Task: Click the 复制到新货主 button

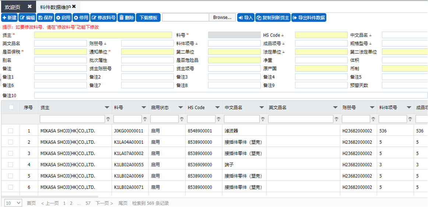Action: [x=273, y=18]
